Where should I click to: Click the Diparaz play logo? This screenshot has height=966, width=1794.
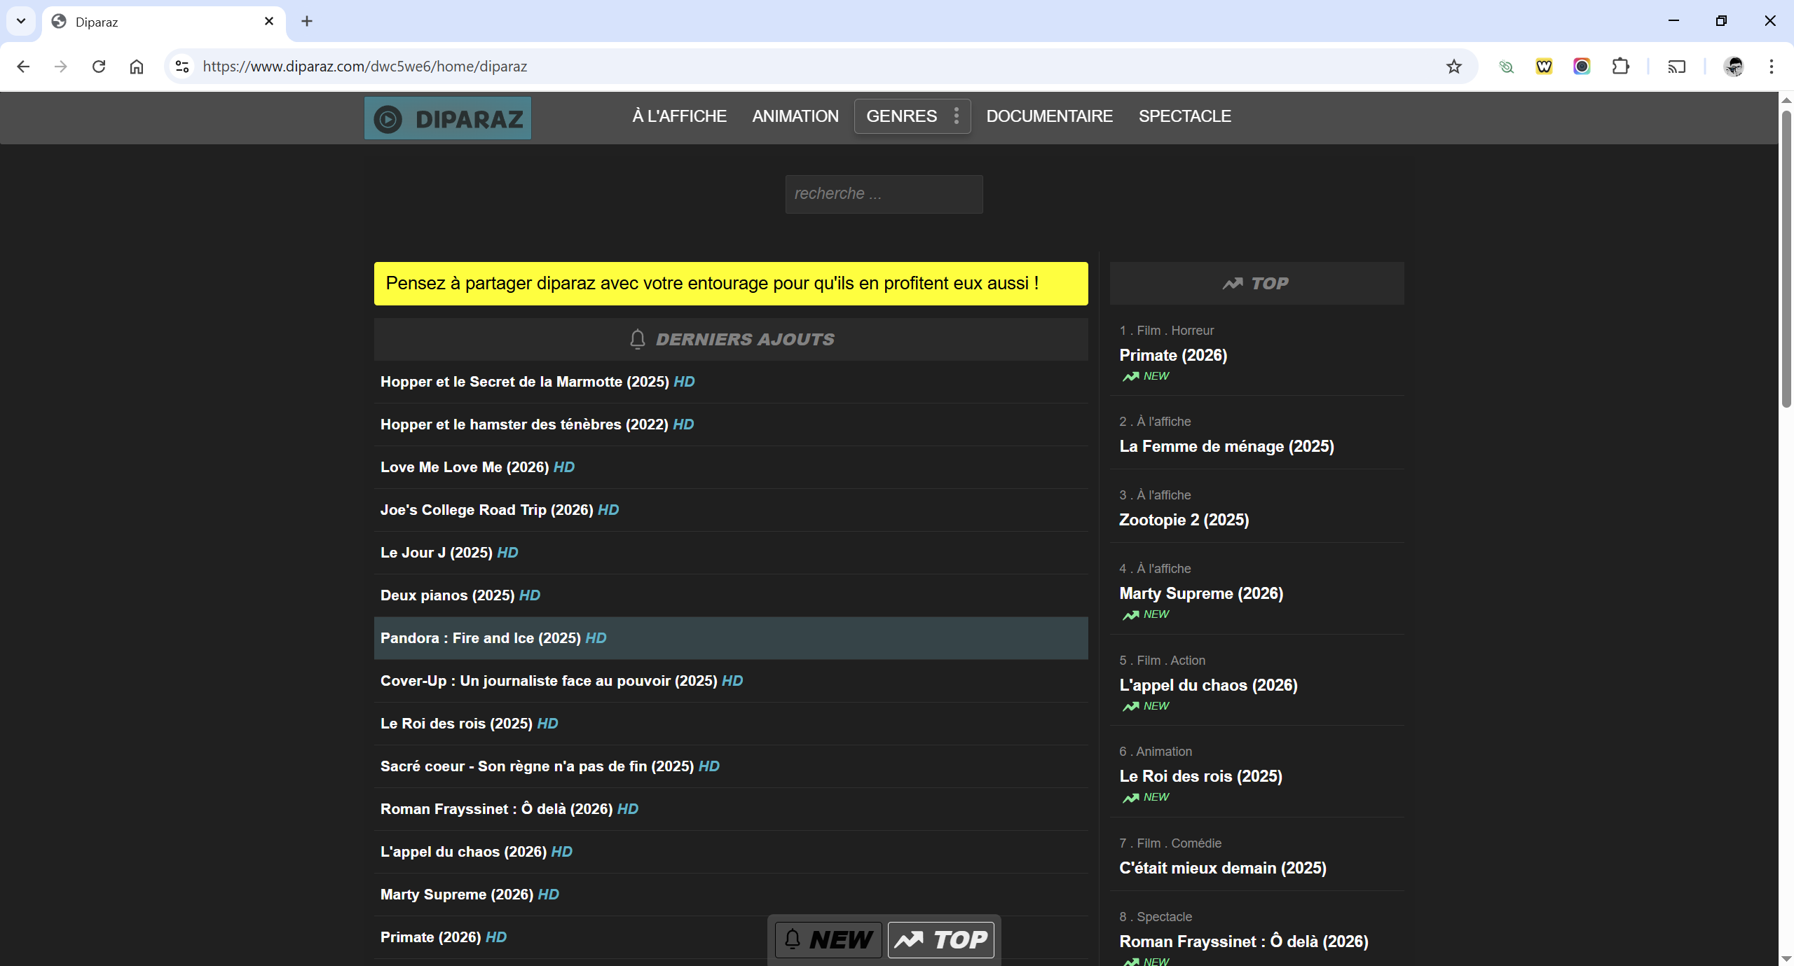tap(447, 118)
